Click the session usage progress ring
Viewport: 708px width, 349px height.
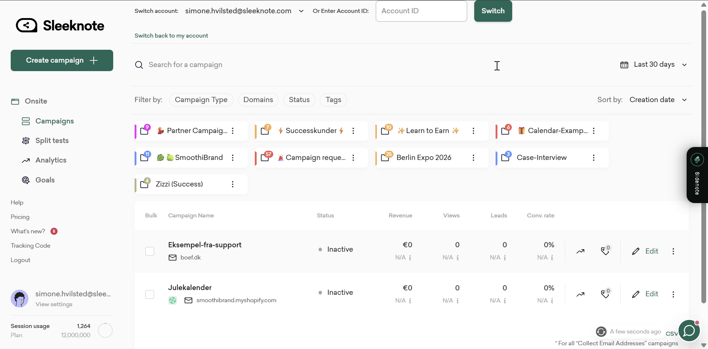coord(105,330)
